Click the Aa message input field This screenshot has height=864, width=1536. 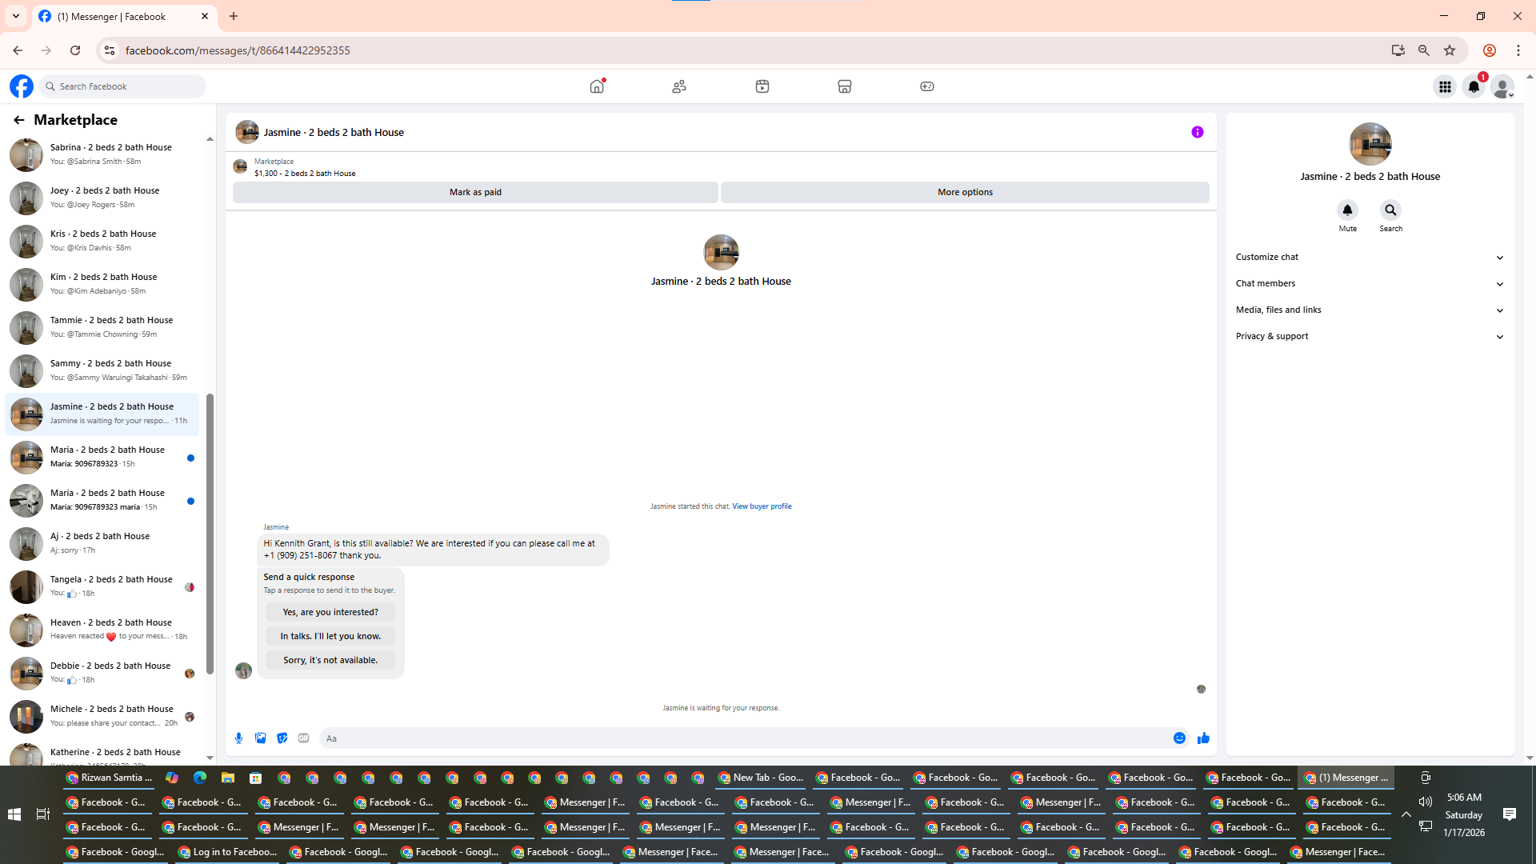point(744,738)
